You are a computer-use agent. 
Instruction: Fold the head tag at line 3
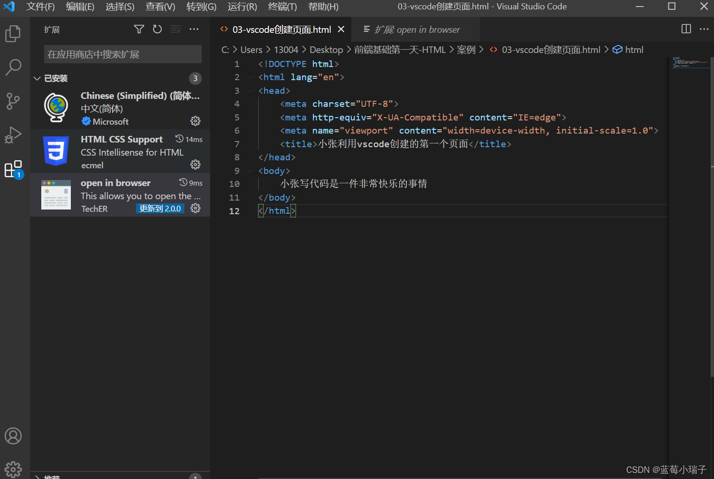(251, 91)
